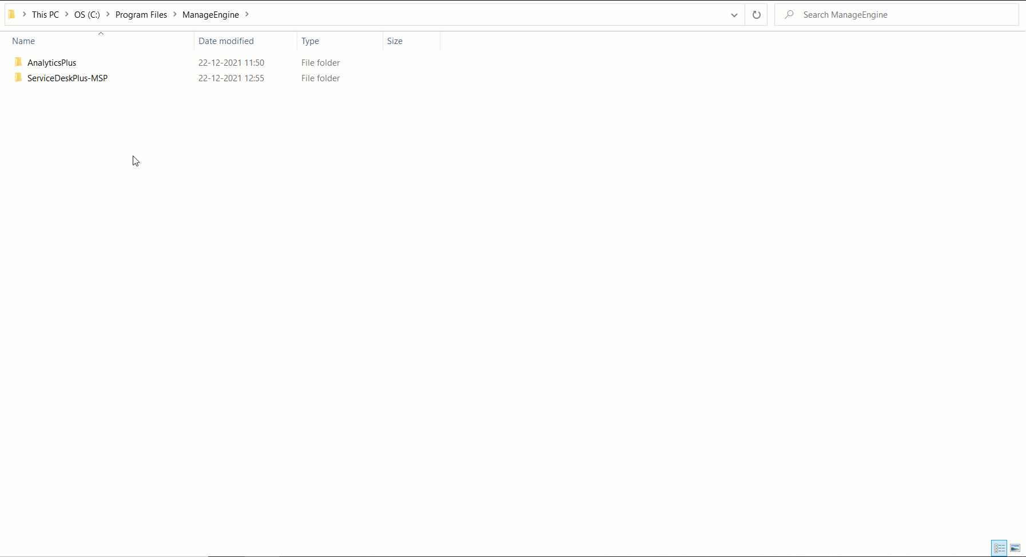Screen dimensions: 1026x557
Task: Expand the chevron after Program Files
Action: (x=174, y=14)
